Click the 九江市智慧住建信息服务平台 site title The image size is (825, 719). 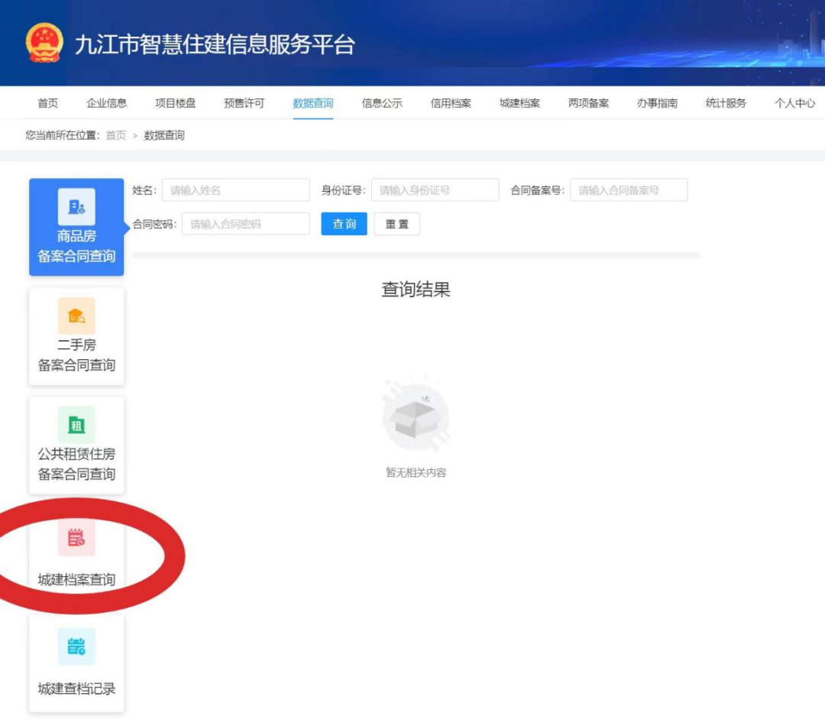pos(215,44)
